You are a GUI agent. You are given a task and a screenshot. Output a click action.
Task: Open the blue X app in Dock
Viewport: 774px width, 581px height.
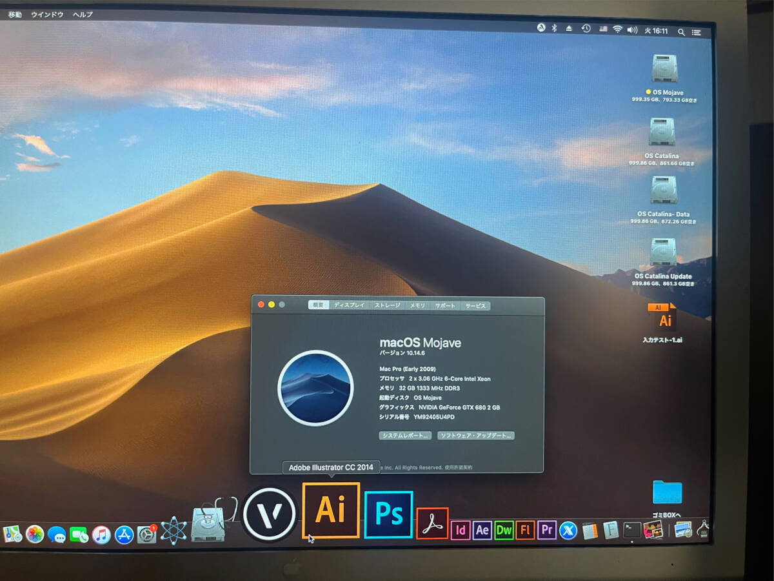coord(568,531)
